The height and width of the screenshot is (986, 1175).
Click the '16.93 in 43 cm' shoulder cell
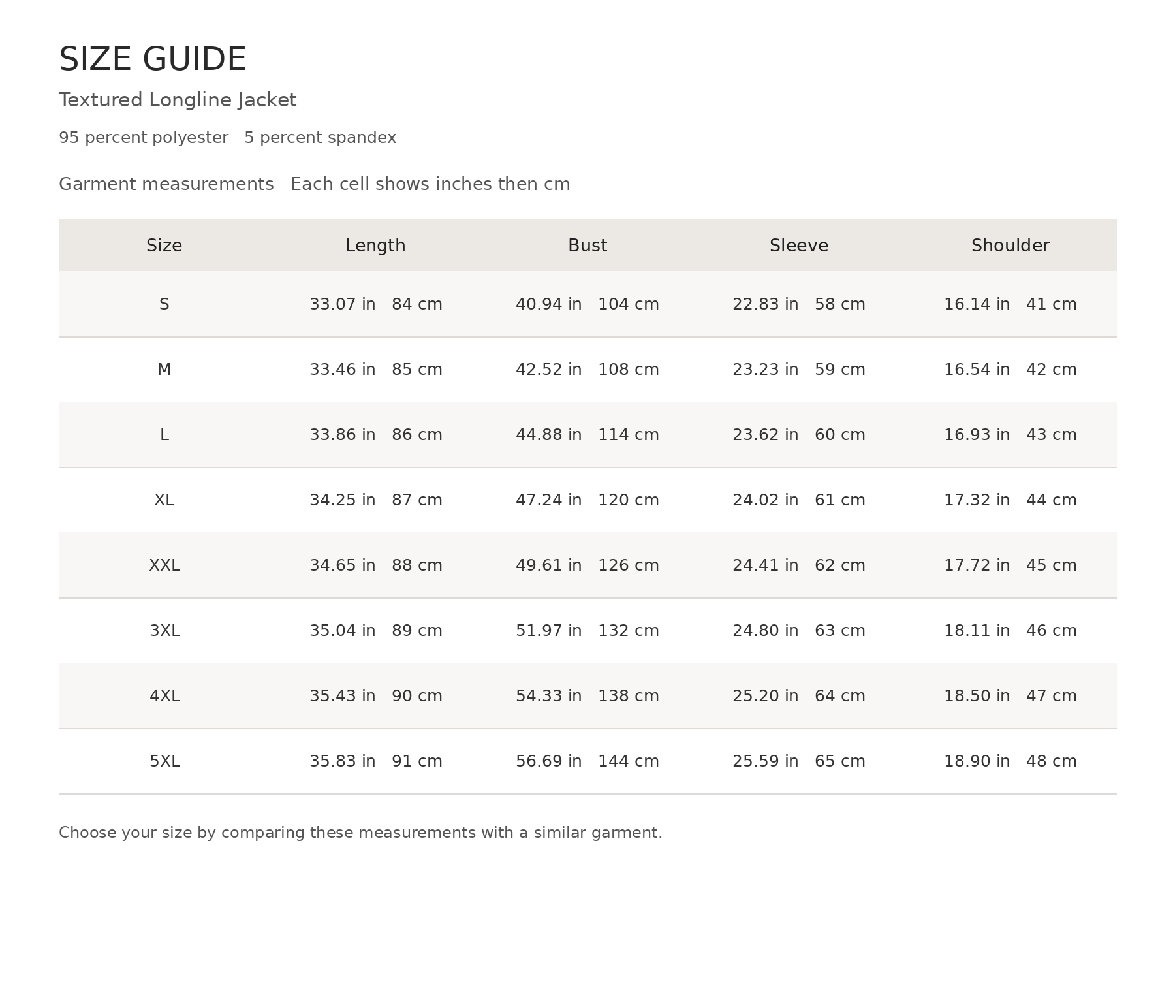(x=1010, y=435)
